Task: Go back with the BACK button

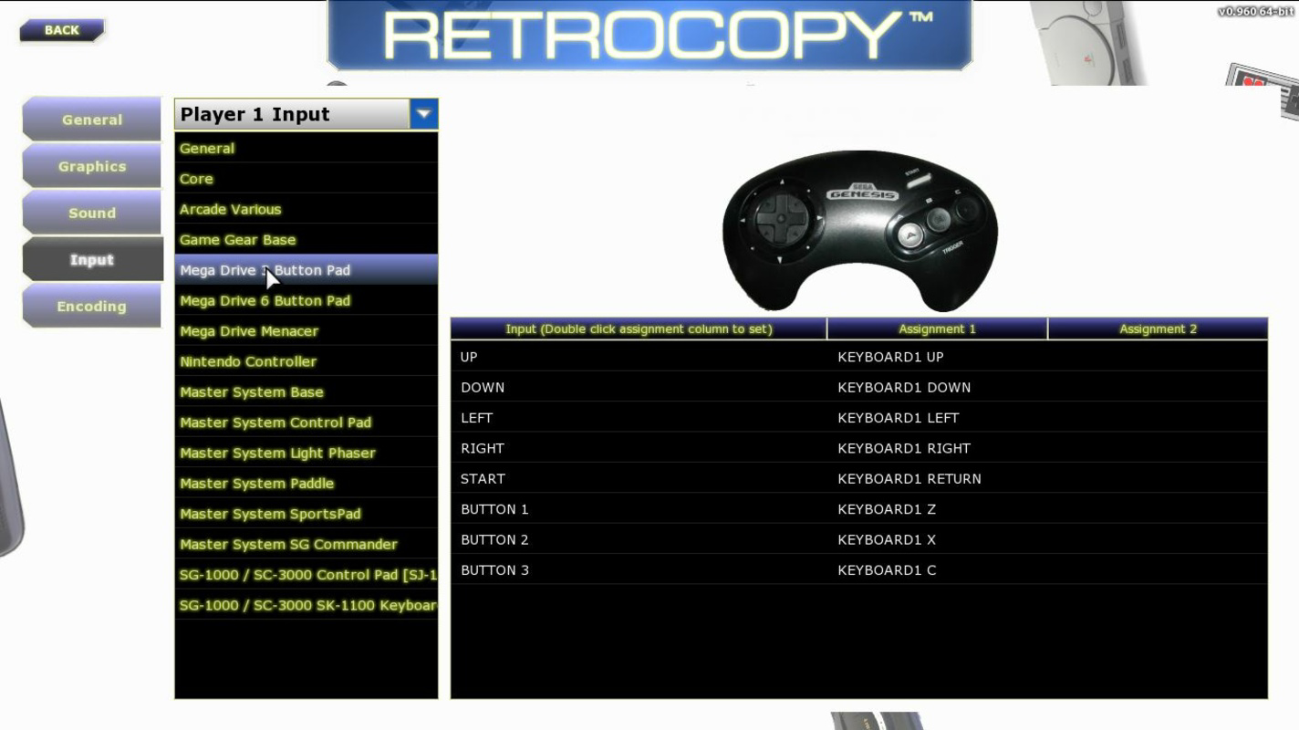Action: (61, 30)
